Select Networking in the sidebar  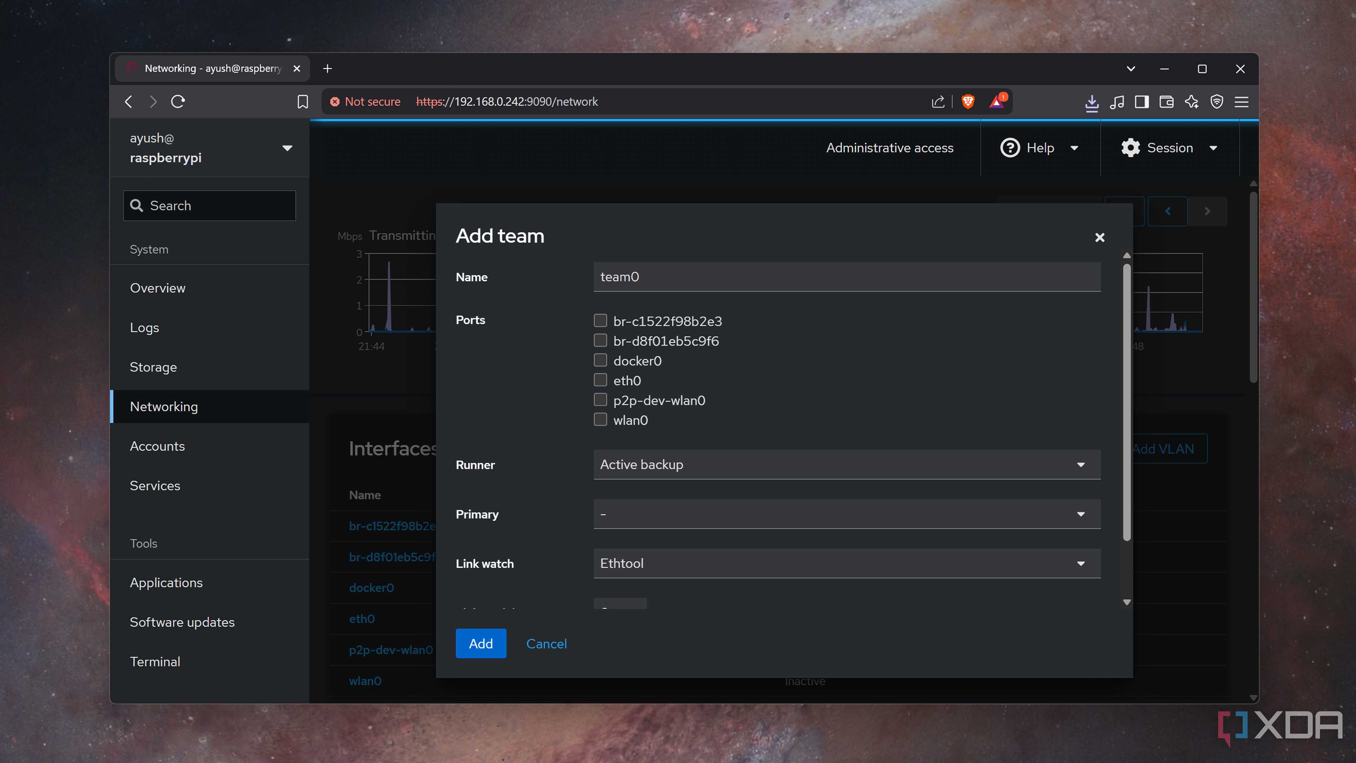pyautogui.click(x=209, y=407)
